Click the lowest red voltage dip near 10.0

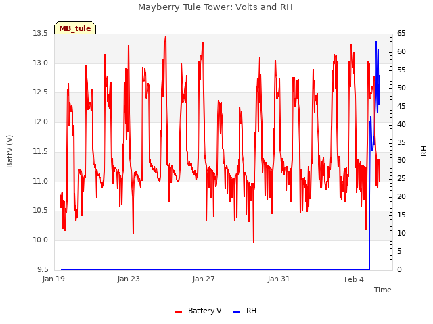[254, 242]
